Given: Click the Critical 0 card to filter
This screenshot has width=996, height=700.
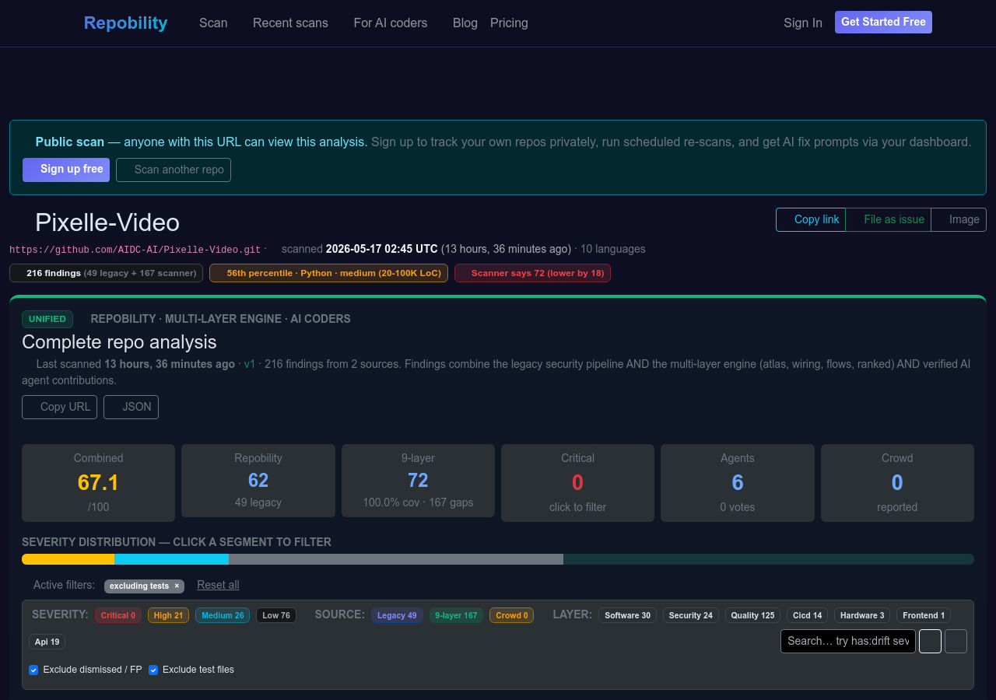Looking at the screenshot, I should (578, 483).
